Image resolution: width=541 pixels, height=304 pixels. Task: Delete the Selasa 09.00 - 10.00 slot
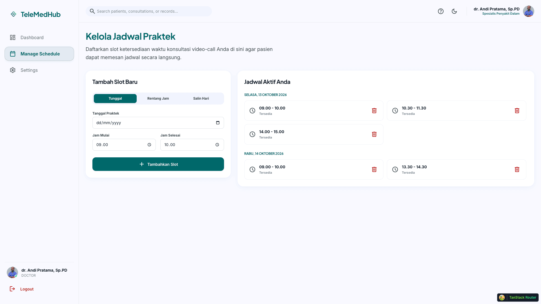[x=374, y=111]
